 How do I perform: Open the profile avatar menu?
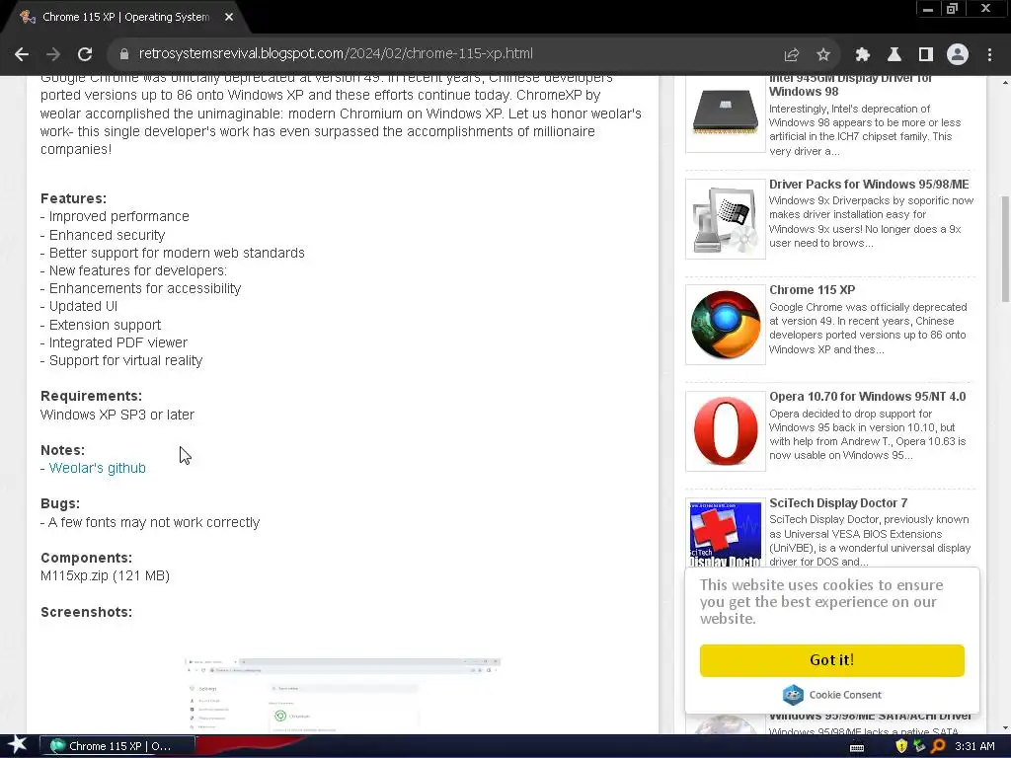tap(958, 54)
